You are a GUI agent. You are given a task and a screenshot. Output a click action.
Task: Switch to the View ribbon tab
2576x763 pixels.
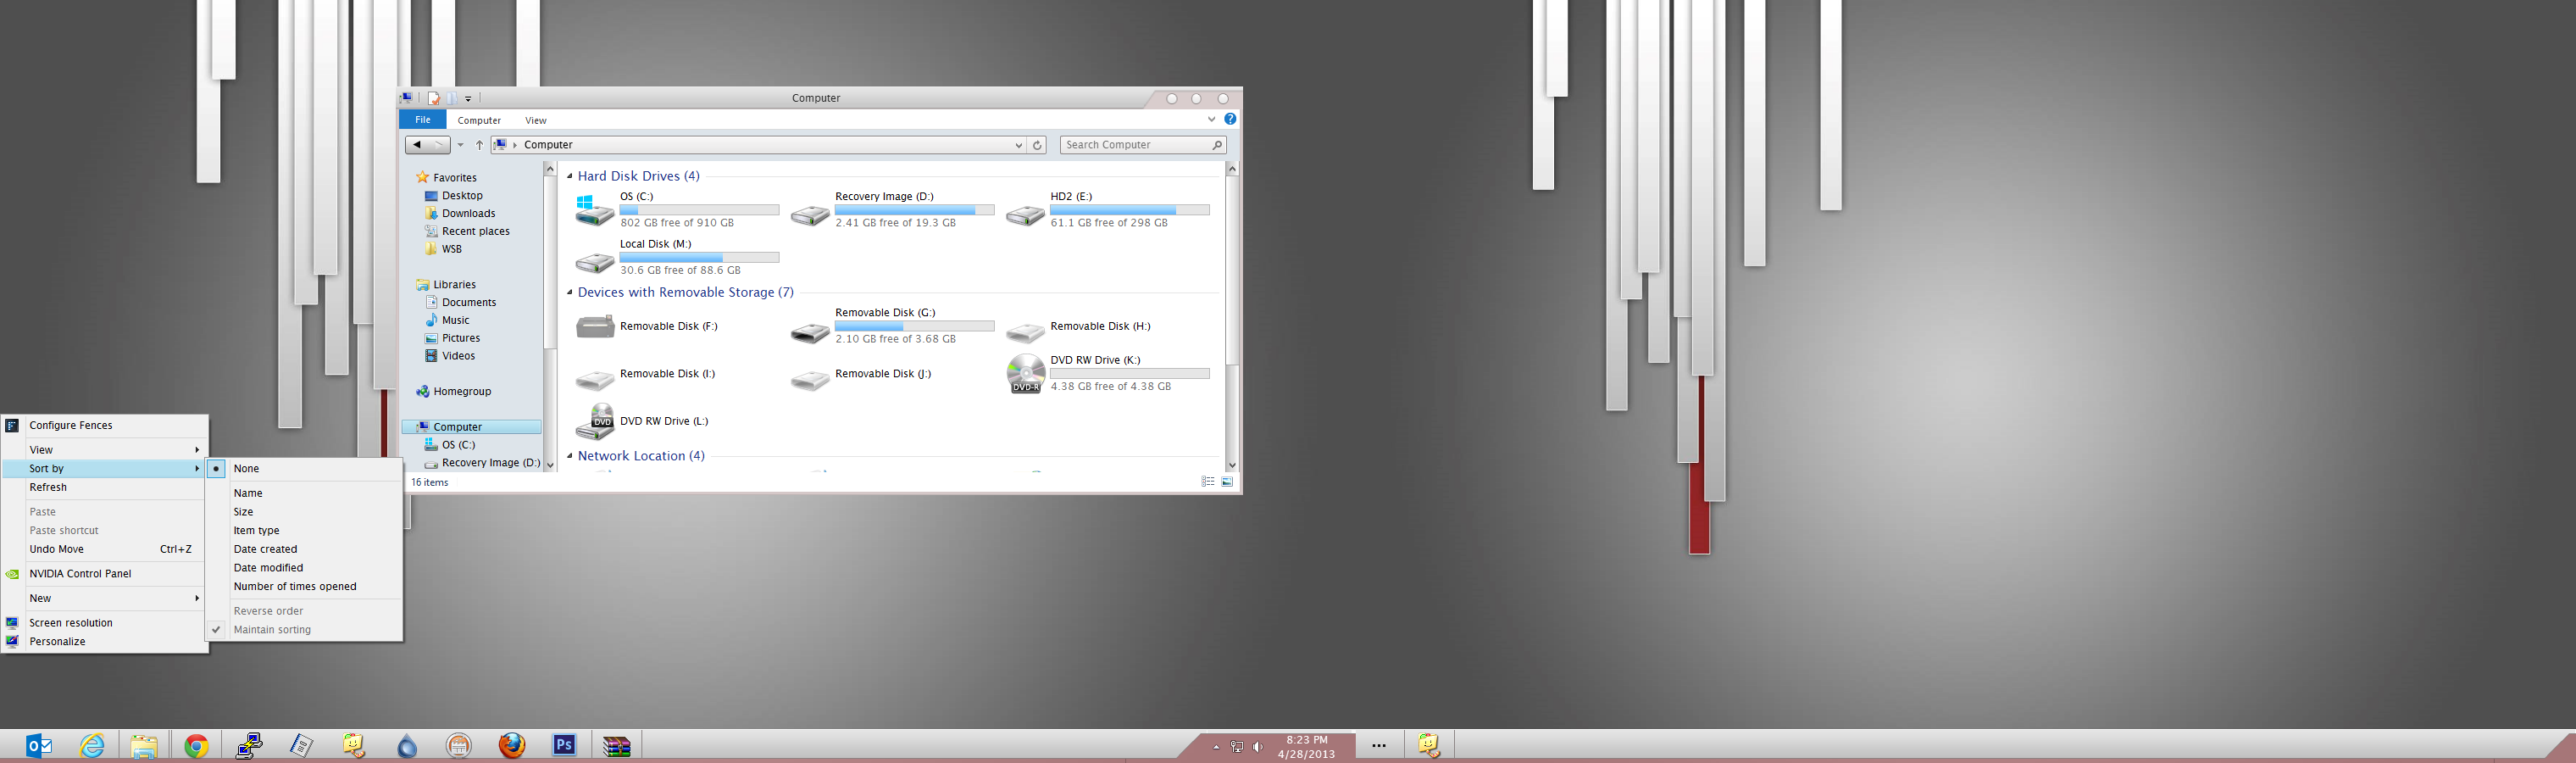[536, 119]
